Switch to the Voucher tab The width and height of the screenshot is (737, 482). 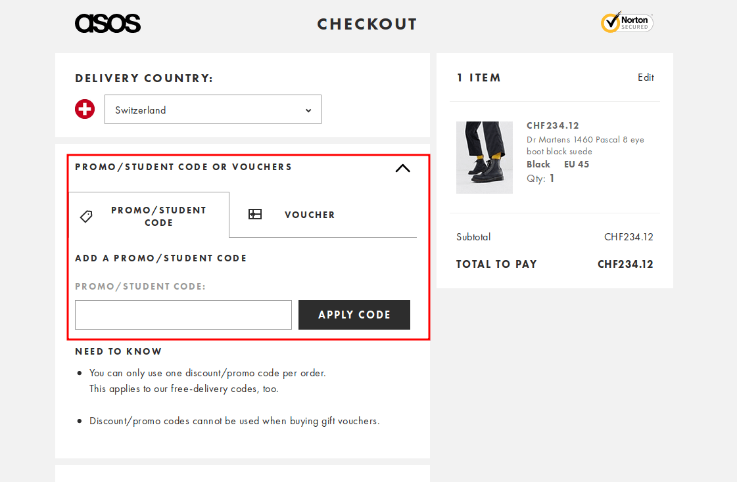click(x=309, y=214)
